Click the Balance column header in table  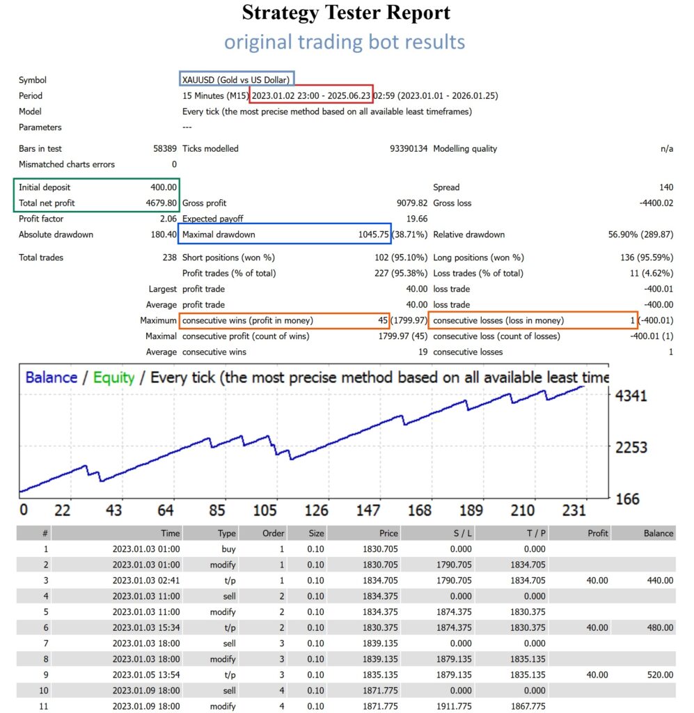(x=658, y=533)
